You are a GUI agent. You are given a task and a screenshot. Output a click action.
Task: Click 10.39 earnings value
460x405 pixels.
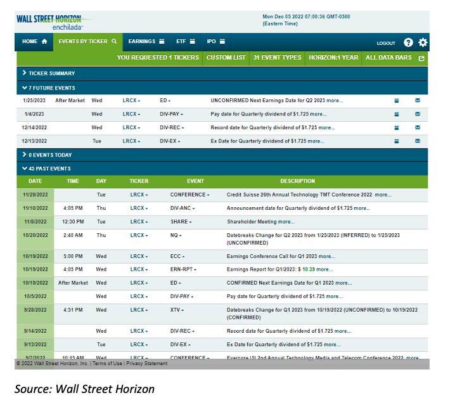(x=309, y=269)
